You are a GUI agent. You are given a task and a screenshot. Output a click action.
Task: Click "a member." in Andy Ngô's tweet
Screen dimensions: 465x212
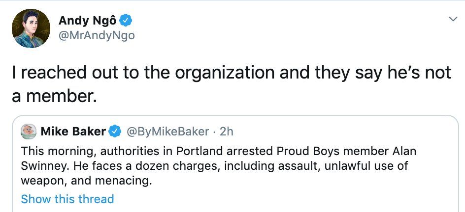tap(53, 95)
